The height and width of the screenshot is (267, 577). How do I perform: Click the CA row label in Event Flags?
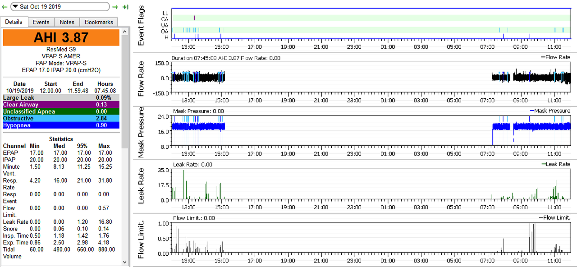pyautogui.click(x=165, y=19)
